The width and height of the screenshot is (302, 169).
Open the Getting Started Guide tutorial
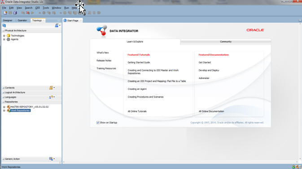139,62
